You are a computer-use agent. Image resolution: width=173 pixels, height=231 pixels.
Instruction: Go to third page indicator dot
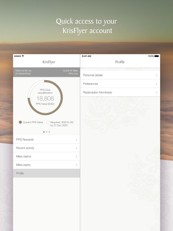pos(49,132)
